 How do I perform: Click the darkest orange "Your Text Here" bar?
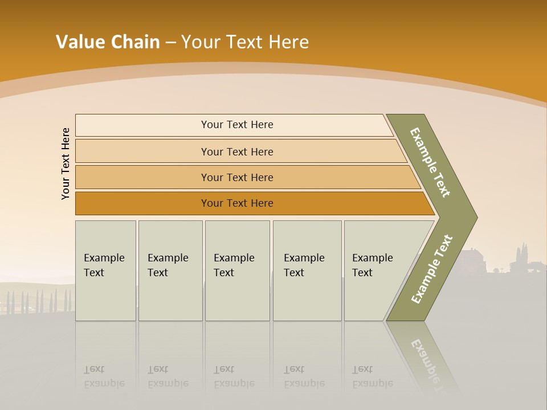[237, 203]
